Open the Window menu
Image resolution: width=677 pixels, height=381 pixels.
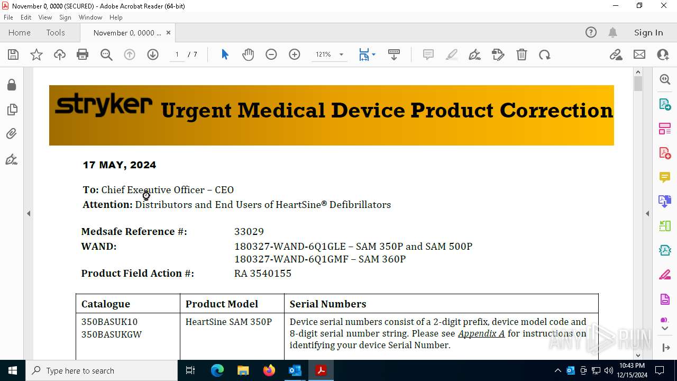tap(90, 17)
